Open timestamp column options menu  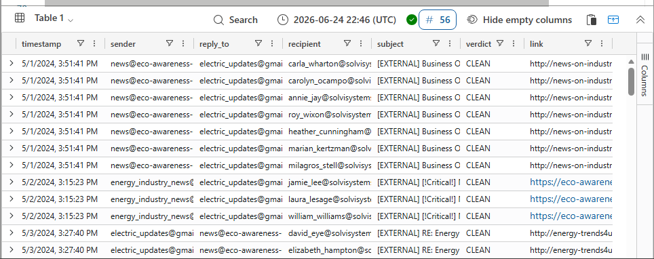point(94,43)
